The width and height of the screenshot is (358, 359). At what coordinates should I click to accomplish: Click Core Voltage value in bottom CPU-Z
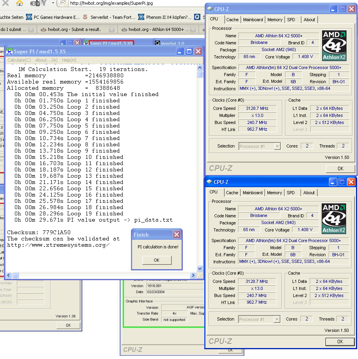tap(305, 230)
